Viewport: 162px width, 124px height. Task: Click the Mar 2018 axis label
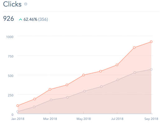pos(50,119)
